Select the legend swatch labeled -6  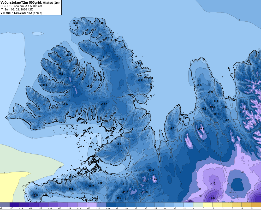[150, 205]
